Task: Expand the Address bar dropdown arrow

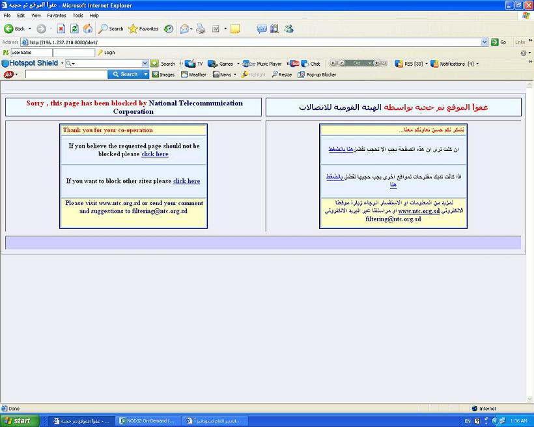Action: 485,42
